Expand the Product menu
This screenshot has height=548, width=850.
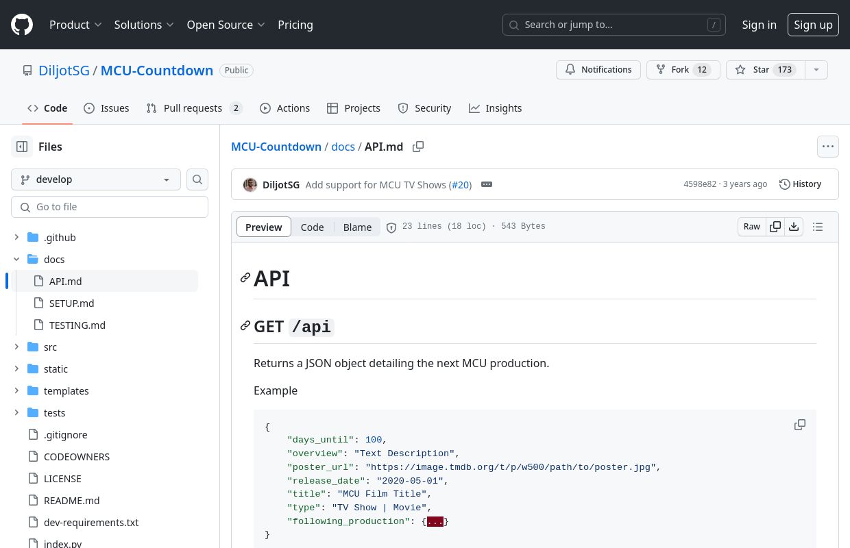tap(75, 25)
